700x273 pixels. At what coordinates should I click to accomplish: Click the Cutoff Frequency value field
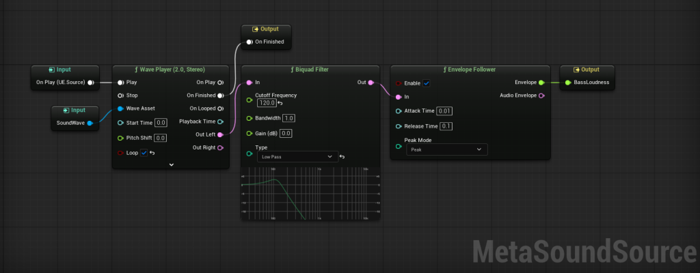coord(267,103)
